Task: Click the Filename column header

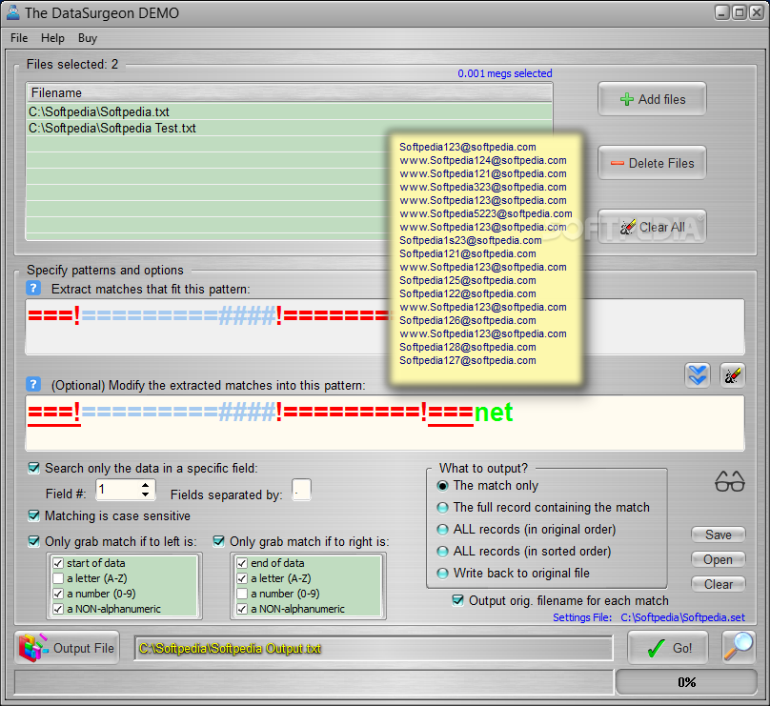Action: click(290, 92)
